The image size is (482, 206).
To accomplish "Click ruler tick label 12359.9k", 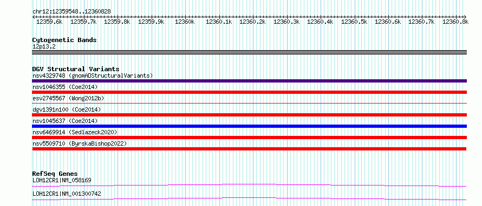I will pyautogui.click(x=151, y=22).
